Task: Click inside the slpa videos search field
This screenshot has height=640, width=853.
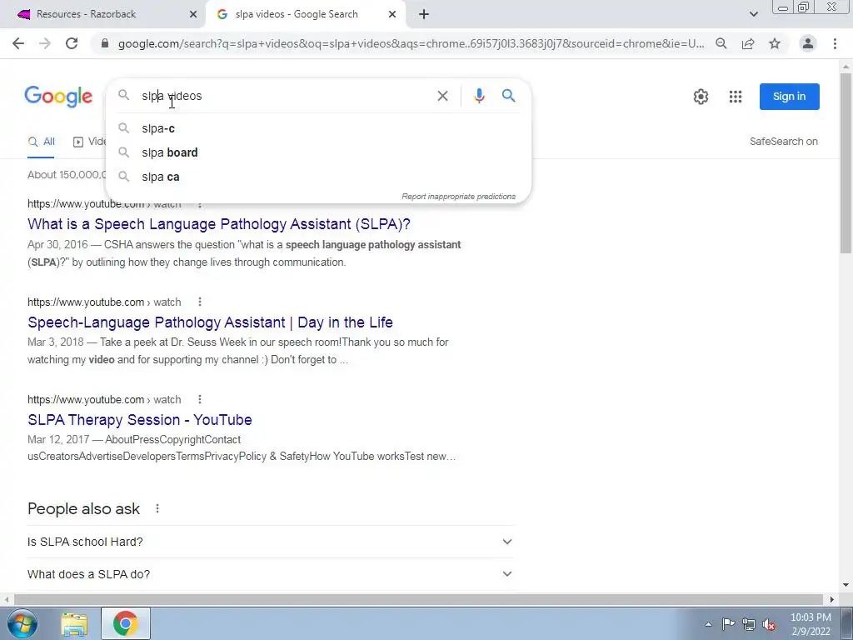Action: click(283, 96)
